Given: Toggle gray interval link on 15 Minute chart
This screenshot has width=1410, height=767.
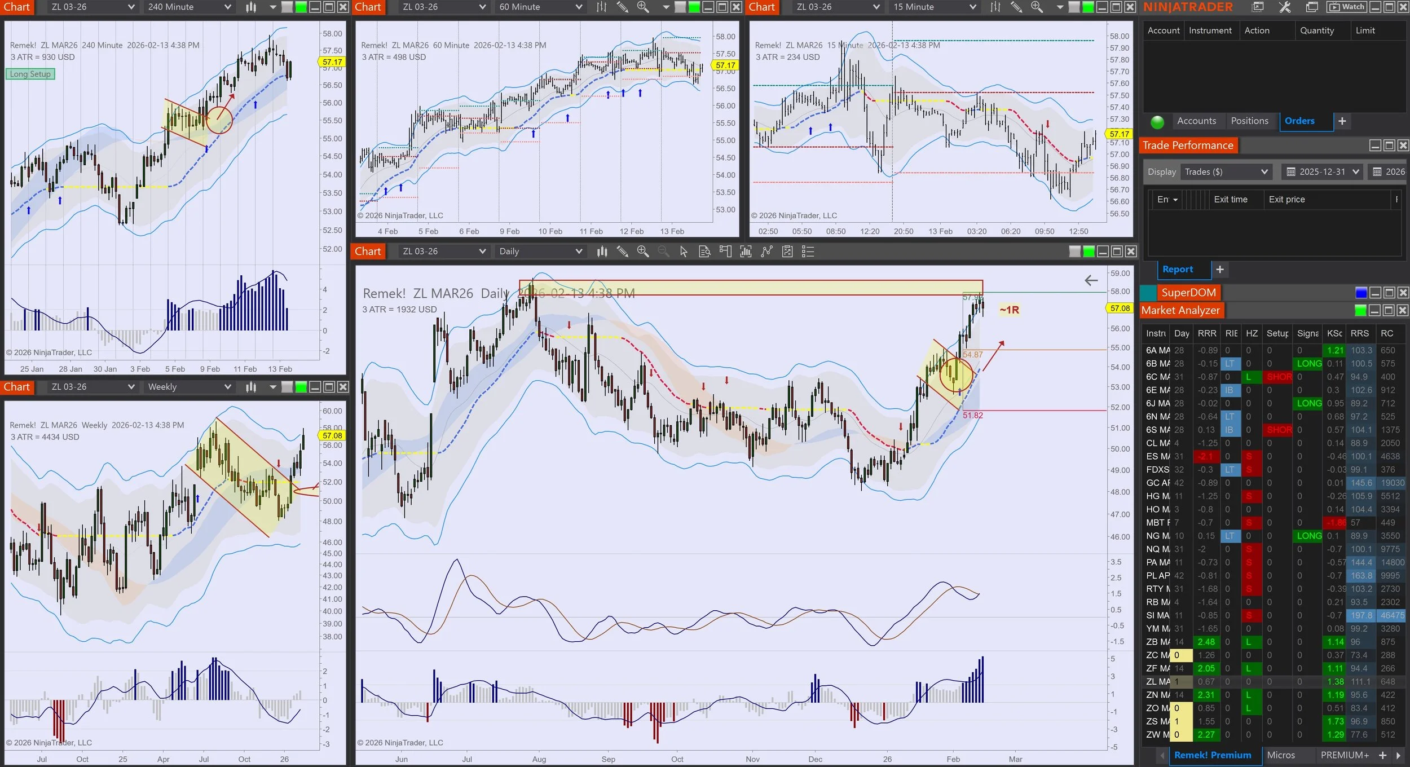Looking at the screenshot, I should click(x=1074, y=7).
